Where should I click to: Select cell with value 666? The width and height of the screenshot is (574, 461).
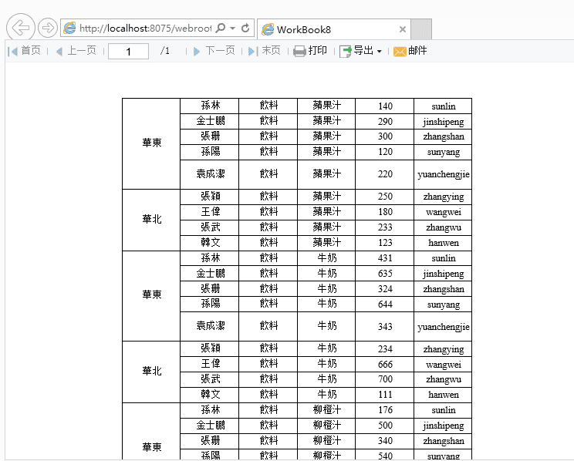(x=385, y=365)
